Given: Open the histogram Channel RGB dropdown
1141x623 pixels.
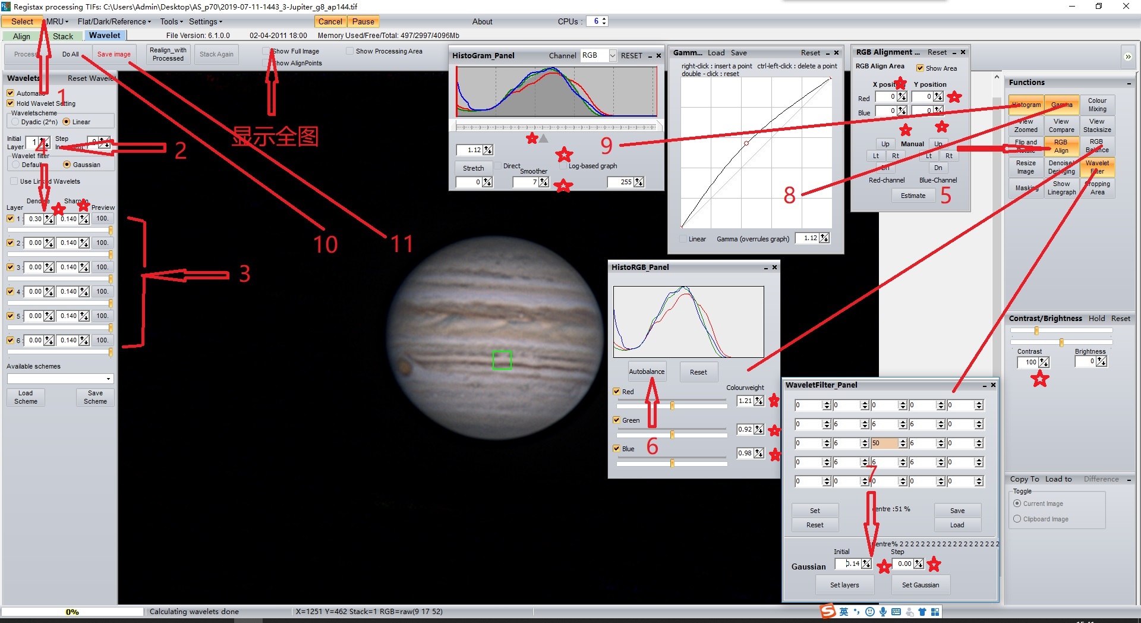Looking at the screenshot, I should (612, 55).
